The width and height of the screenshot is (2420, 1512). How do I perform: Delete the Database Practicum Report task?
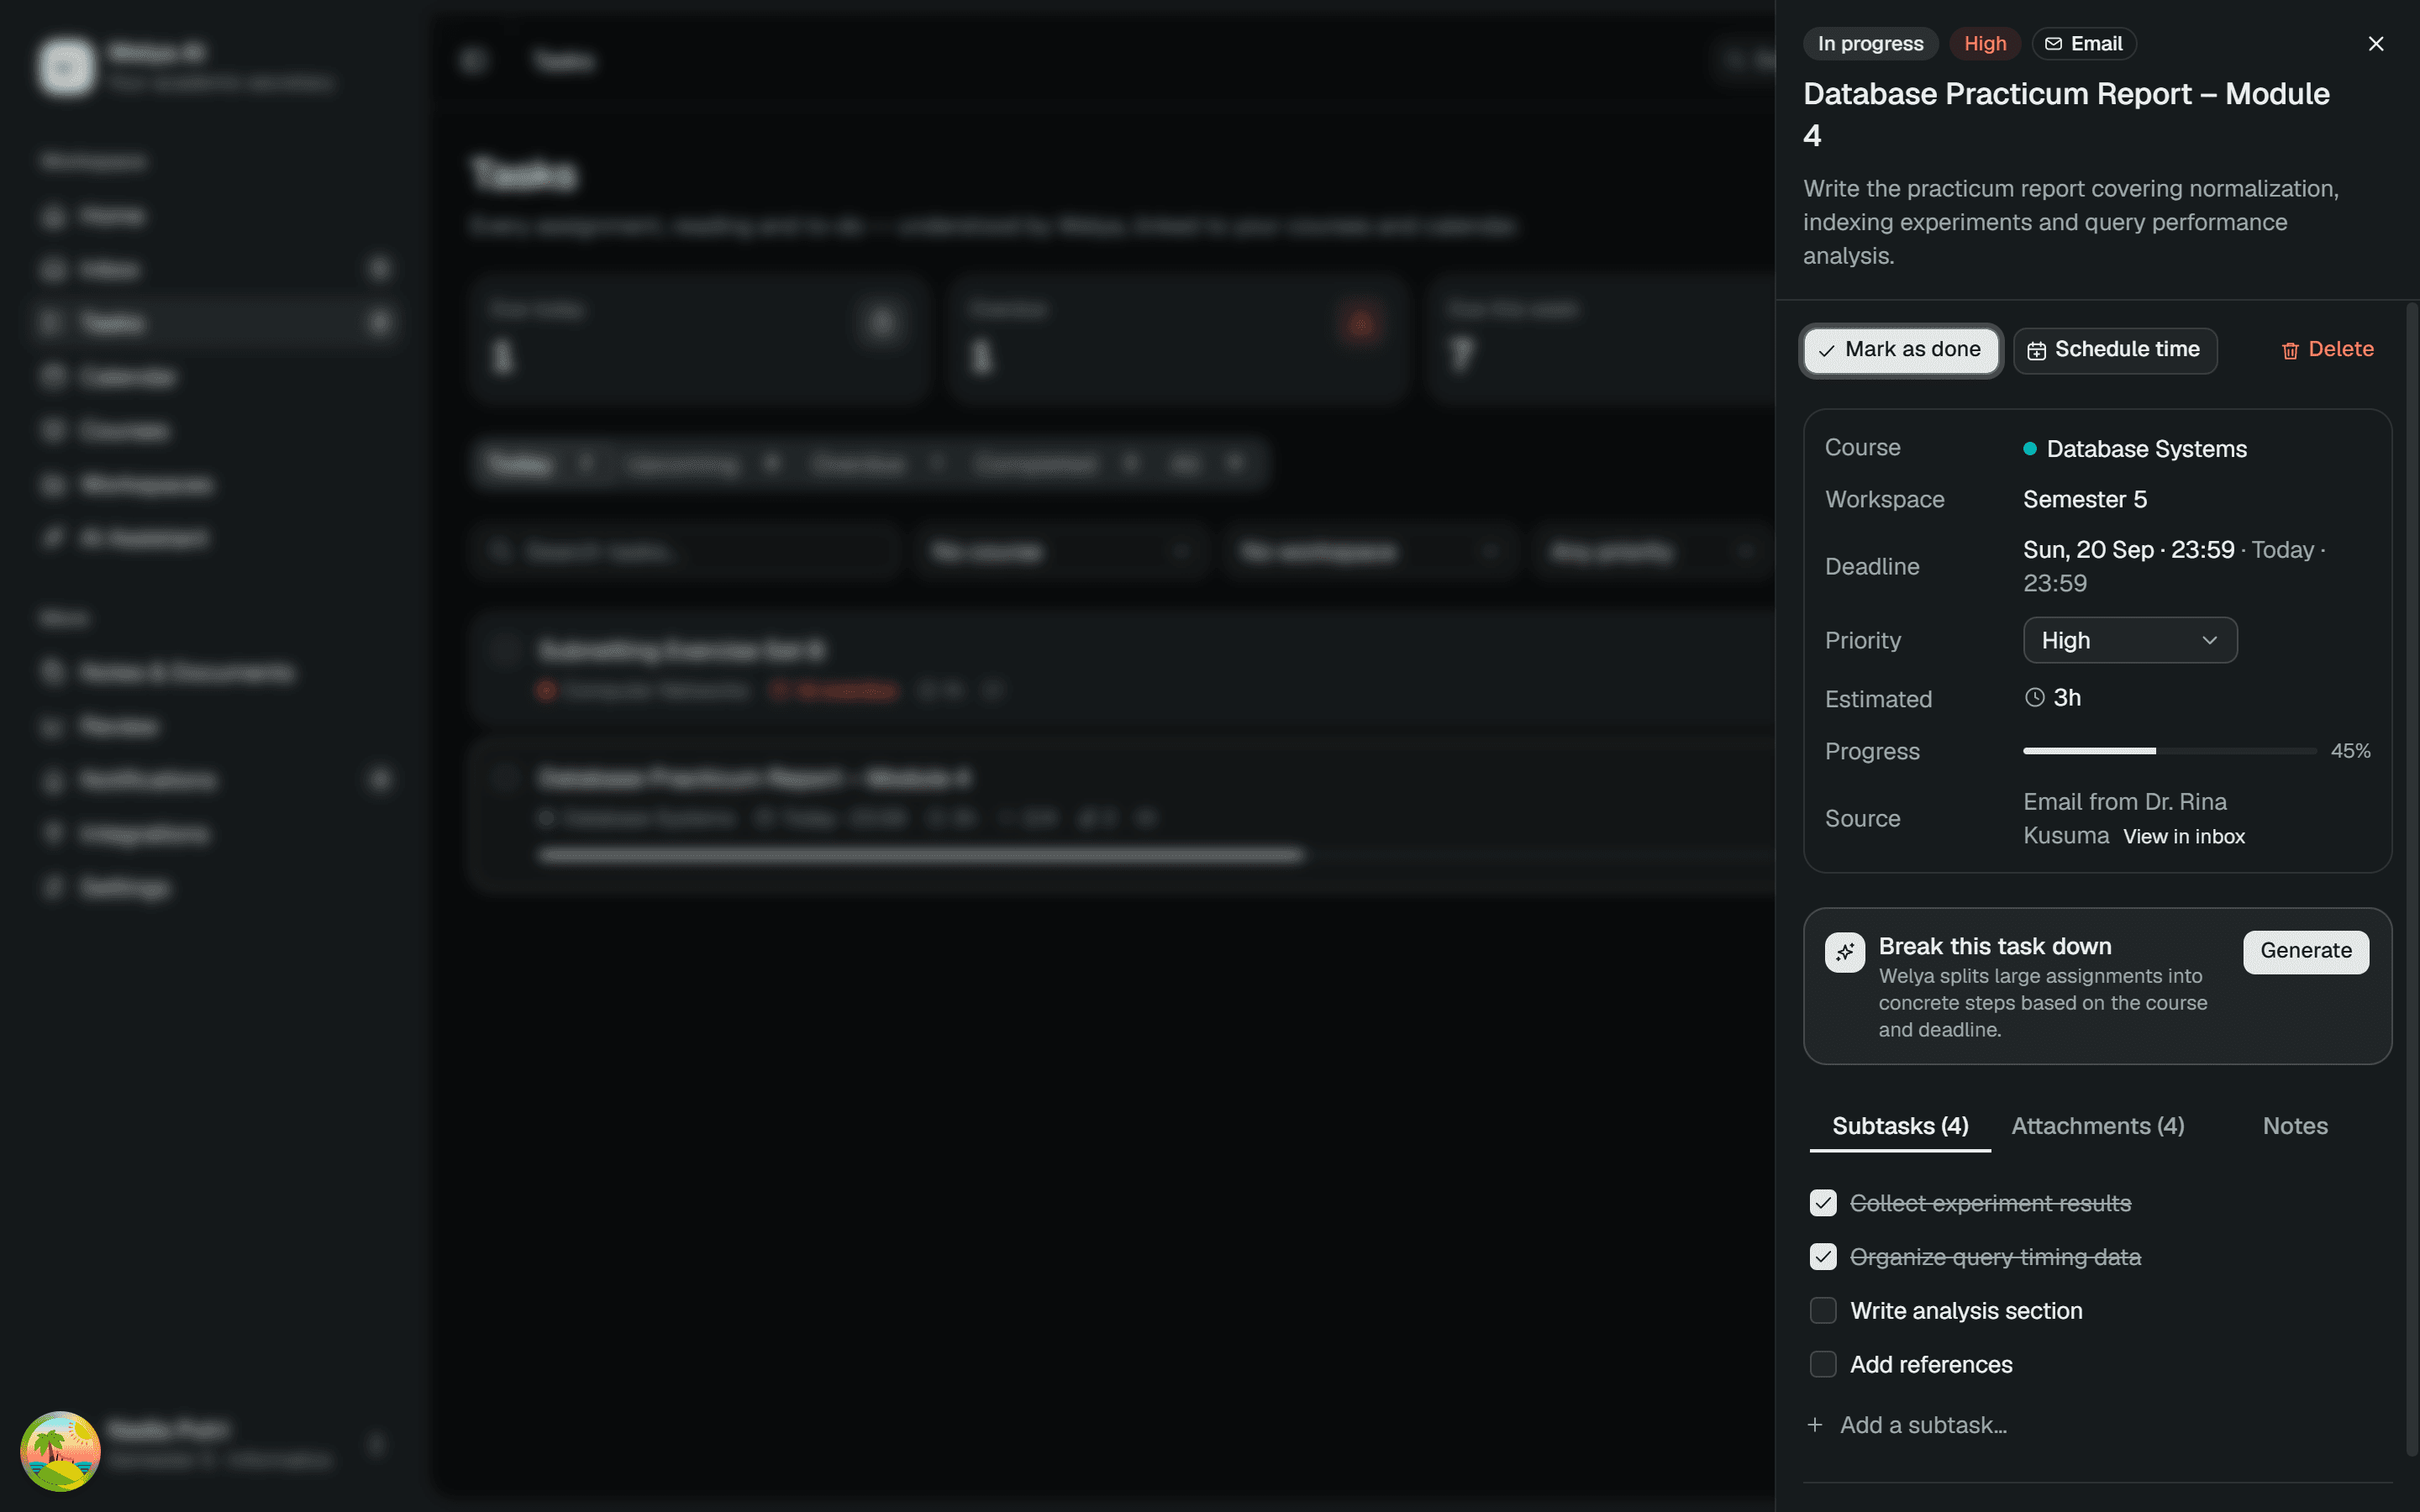pyautogui.click(x=2327, y=350)
